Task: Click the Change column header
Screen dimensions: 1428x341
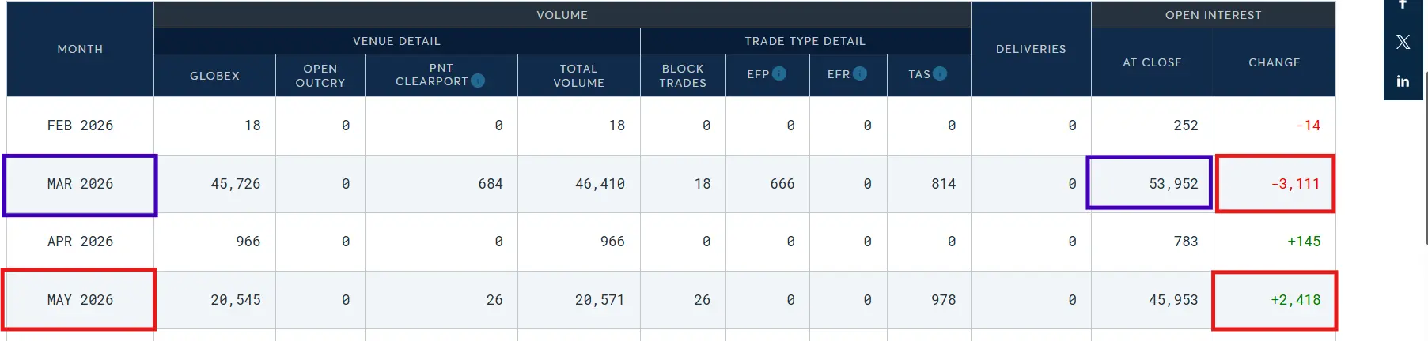Action: (x=1275, y=62)
